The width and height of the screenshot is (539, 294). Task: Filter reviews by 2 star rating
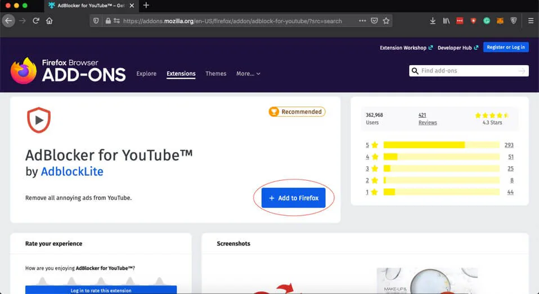(372, 180)
